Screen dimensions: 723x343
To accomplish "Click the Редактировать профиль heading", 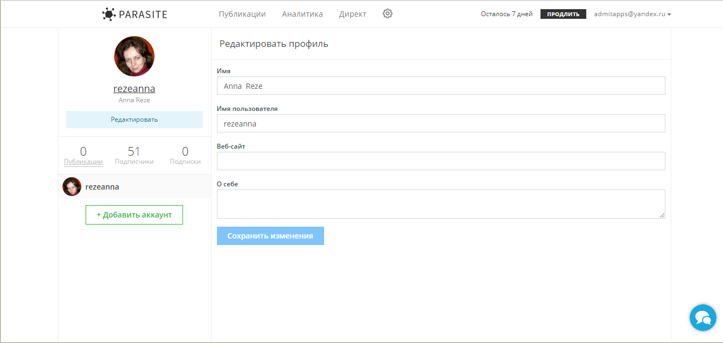I will [x=273, y=44].
